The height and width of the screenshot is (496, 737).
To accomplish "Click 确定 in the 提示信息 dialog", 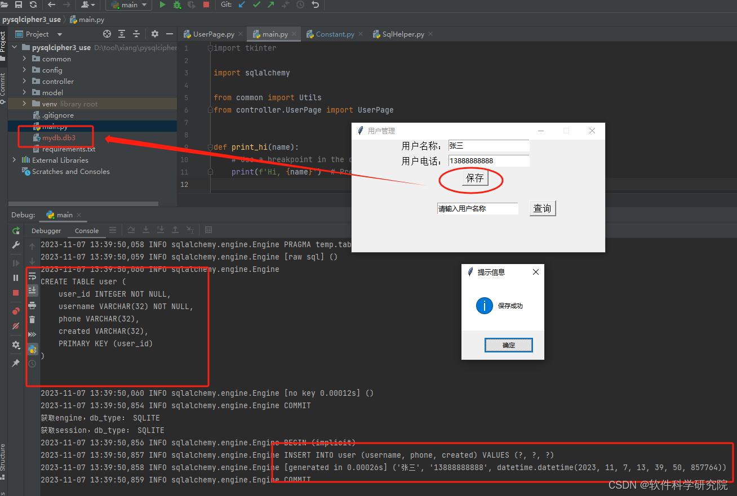I will tap(508, 345).
